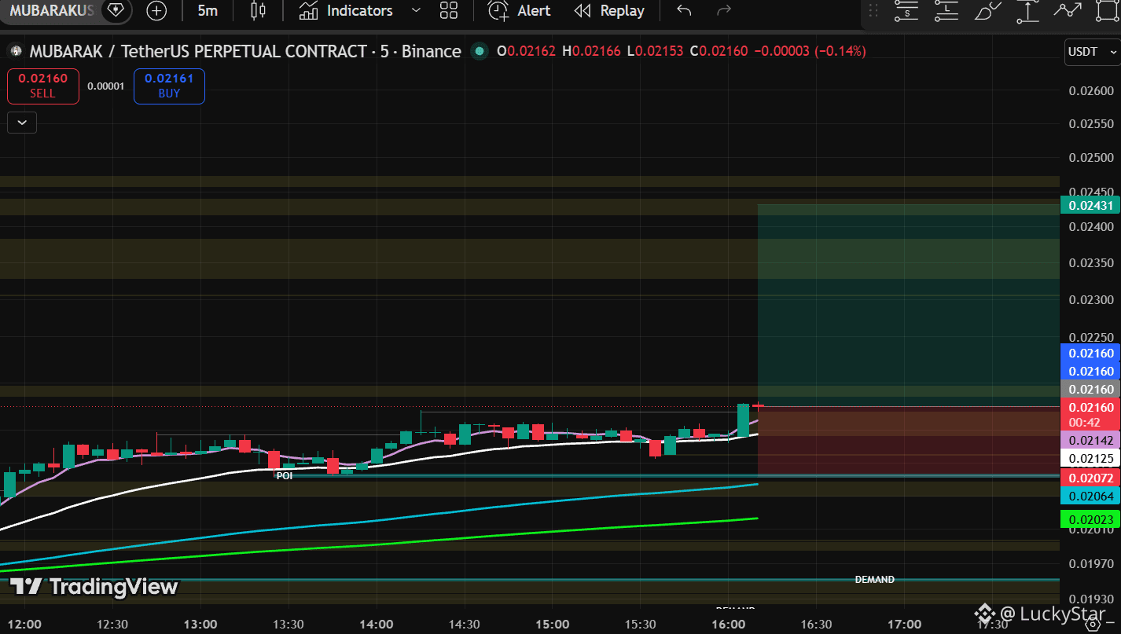Open the candlestick chart style selector
This screenshot has width=1121, height=634.
(258, 11)
